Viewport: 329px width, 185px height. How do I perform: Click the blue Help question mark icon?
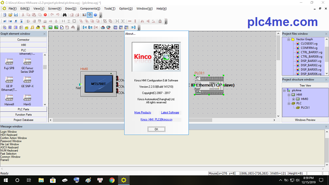tap(95, 15)
